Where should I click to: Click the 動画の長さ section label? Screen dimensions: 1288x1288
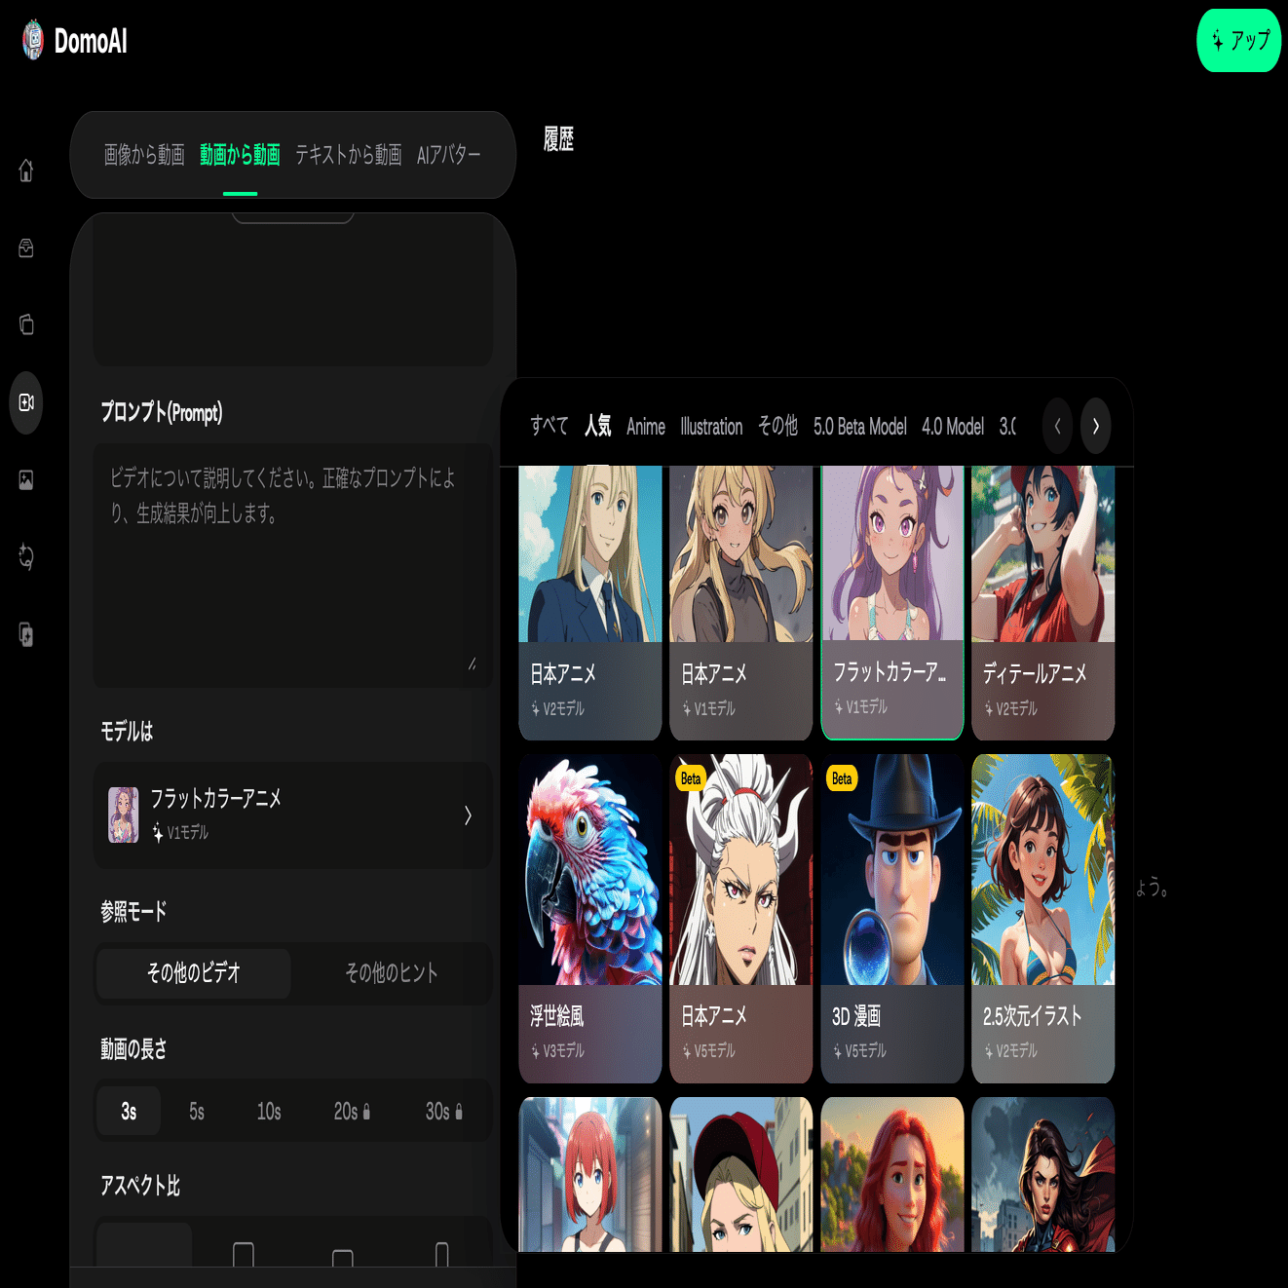click(133, 1048)
